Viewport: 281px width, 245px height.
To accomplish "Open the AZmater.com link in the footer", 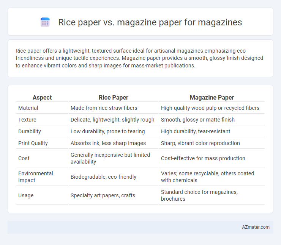I will click(256, 227).
